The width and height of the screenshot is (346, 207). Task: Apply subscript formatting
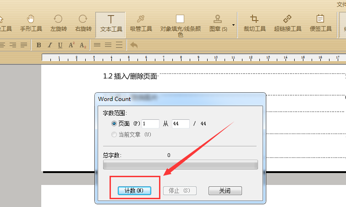(x=83, y=45)
